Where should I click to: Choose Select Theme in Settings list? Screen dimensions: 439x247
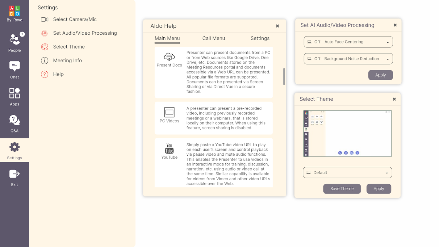63,47
